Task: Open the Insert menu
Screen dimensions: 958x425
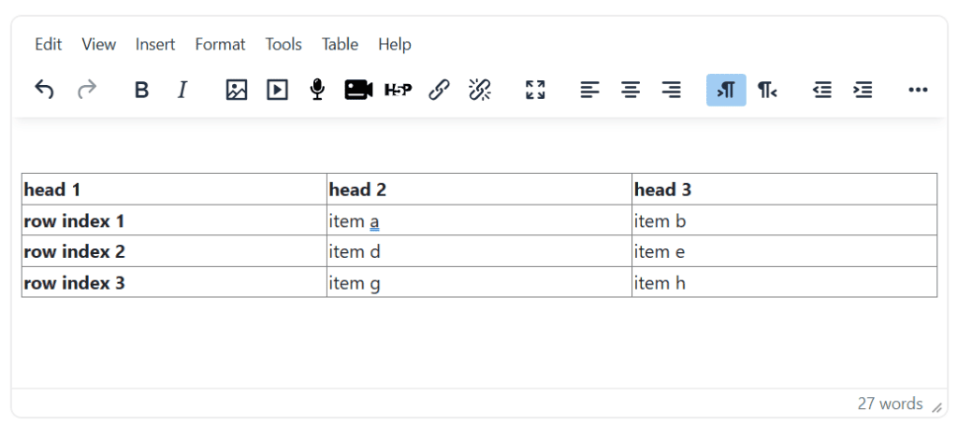Action: coord(155,44)
